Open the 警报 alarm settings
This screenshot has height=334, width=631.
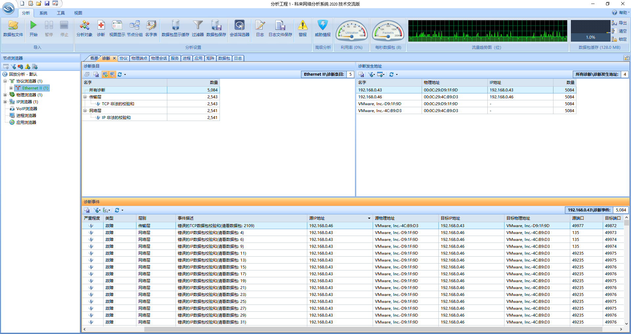303,29
